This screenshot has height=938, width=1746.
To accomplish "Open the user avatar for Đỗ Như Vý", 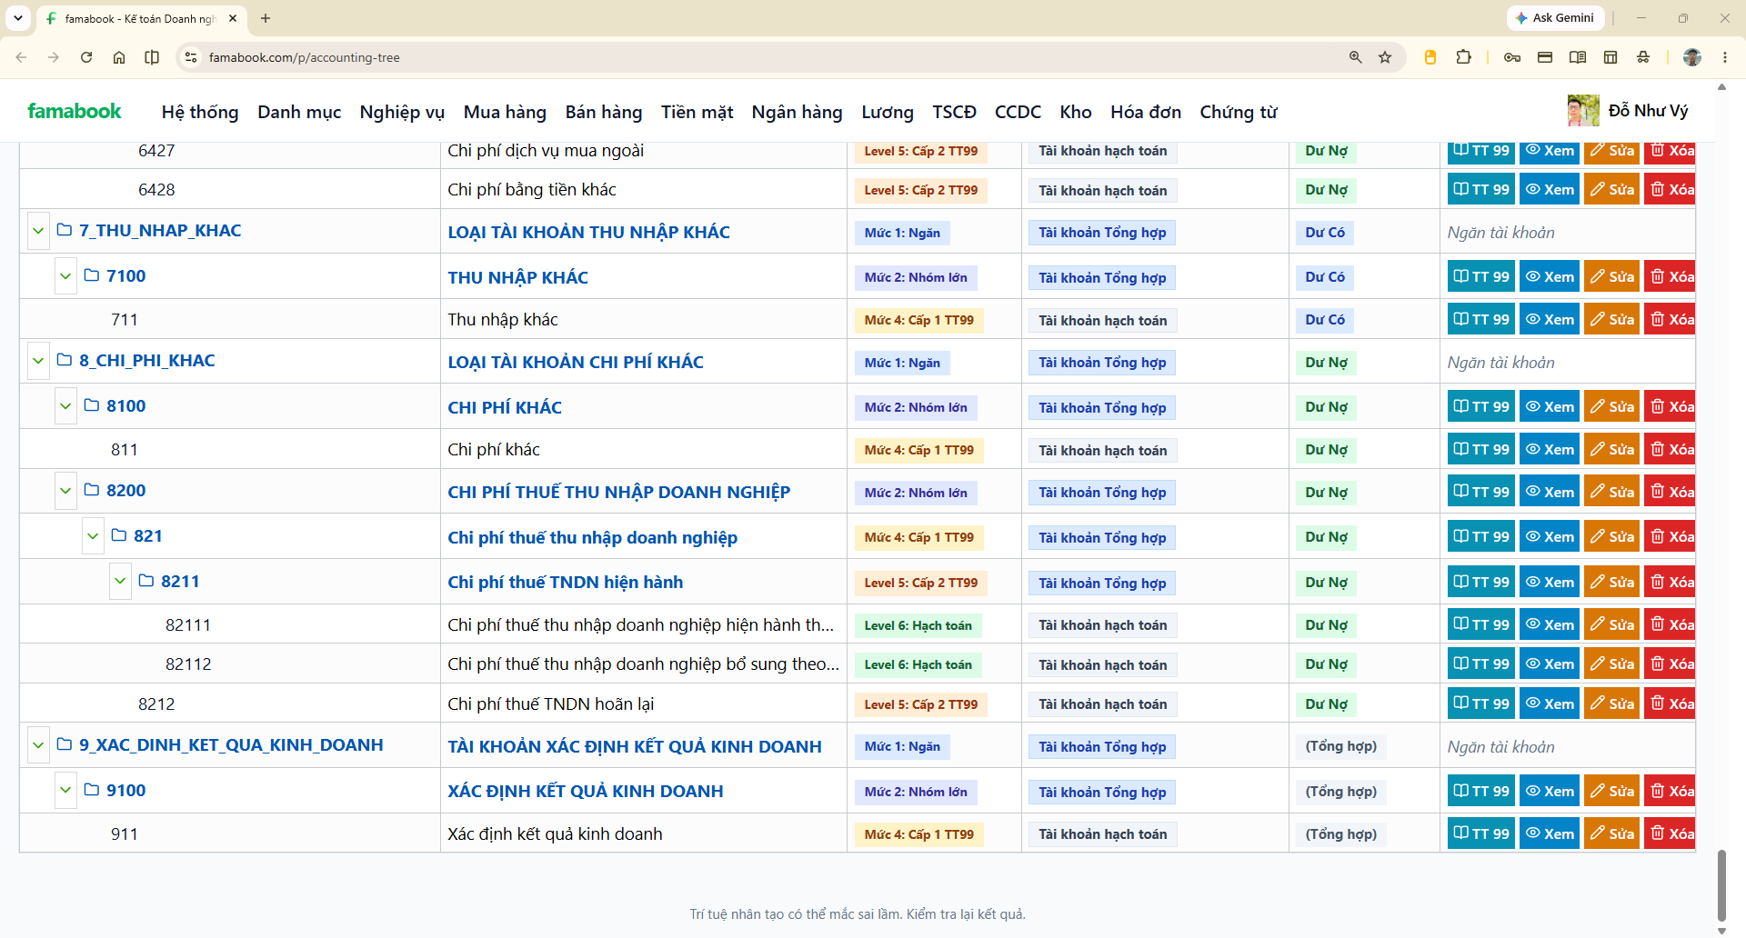I will click(x=1583, y=111).
